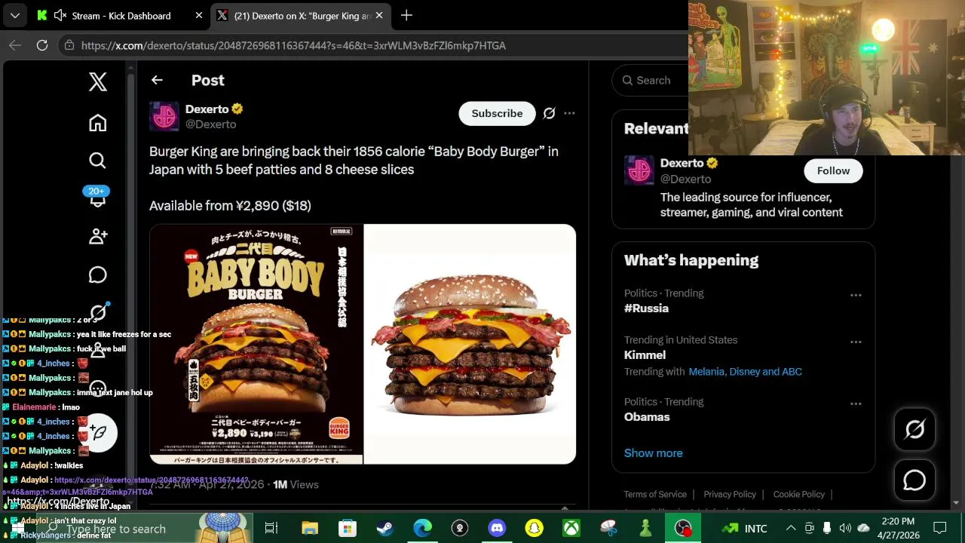
Task: Open notification center on taskbar
Action: [x=940, y=528]
